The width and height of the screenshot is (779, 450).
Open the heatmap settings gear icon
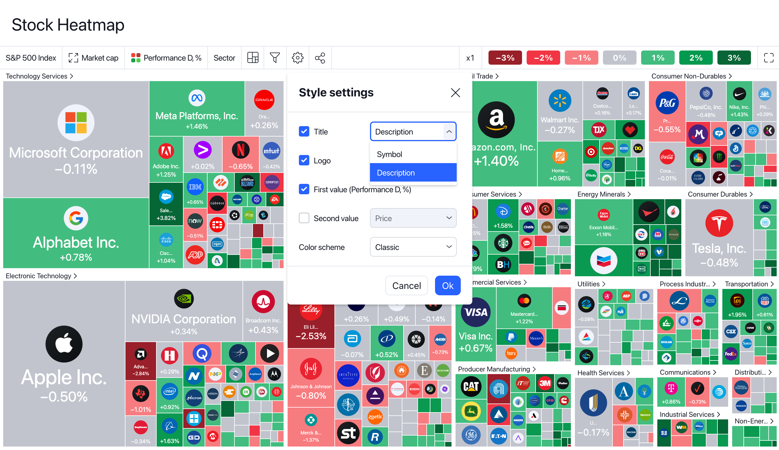pos(297,58)
